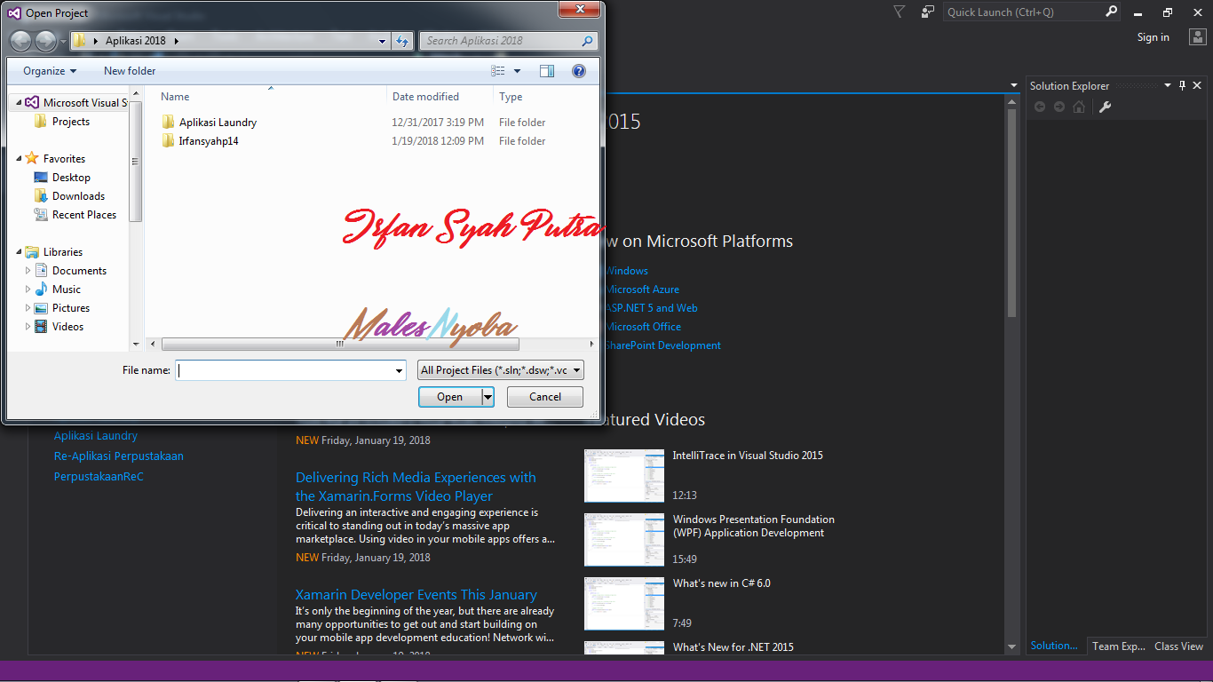The image size is (1213, 682).
Task: Open Desktop in Favorites
Action: [x=71, y=178]
